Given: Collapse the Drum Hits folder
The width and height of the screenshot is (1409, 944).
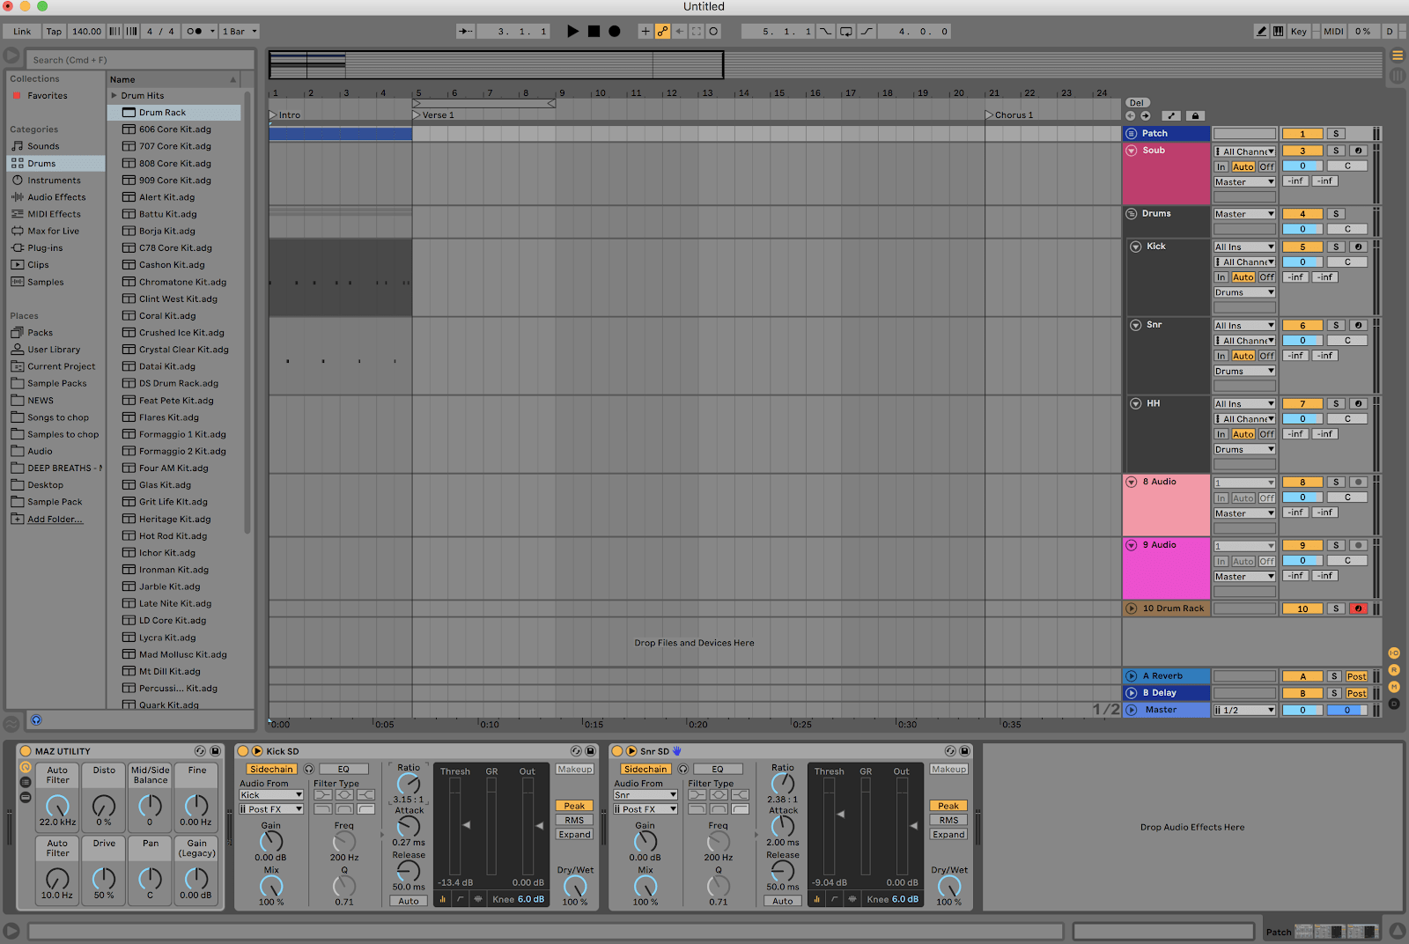Looking at the screenshot, I should pos(114,96).
